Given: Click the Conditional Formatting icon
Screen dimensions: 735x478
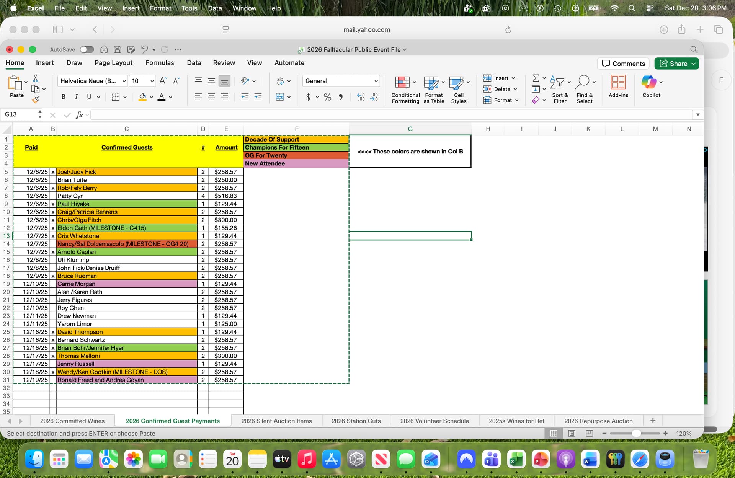Looking at the screenshot, I should coord(402,82).
